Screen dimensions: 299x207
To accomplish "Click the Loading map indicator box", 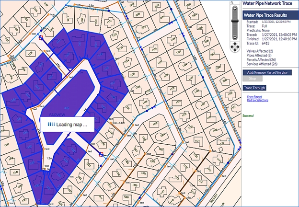I will (67, 125).
